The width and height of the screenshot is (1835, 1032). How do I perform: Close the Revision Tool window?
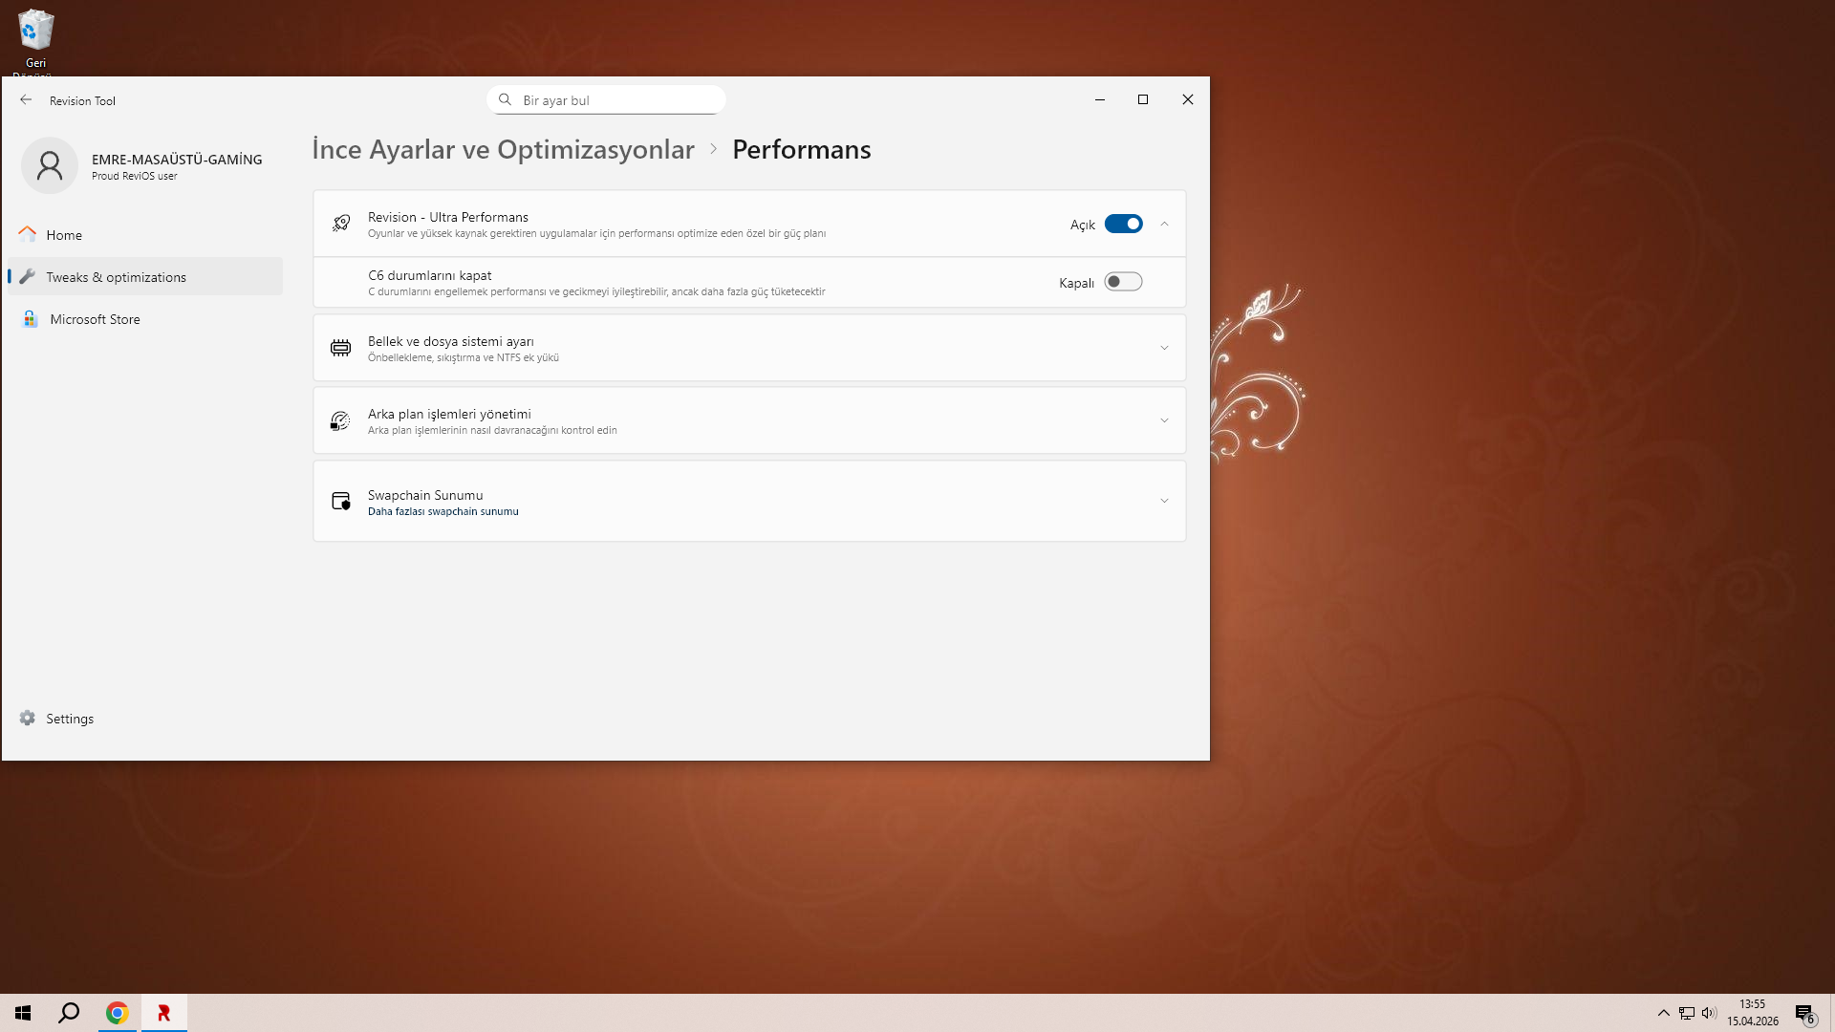click(1187, 99)
